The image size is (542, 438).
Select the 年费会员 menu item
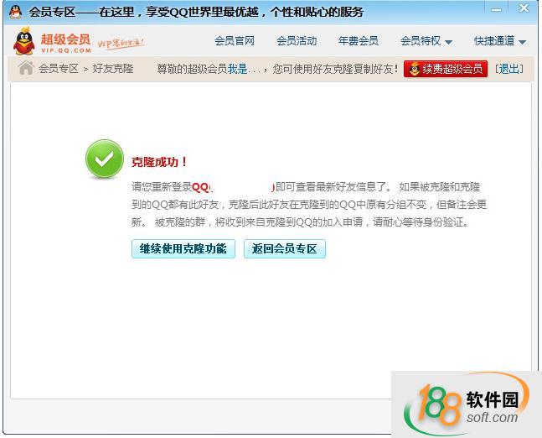coord(358,41)
